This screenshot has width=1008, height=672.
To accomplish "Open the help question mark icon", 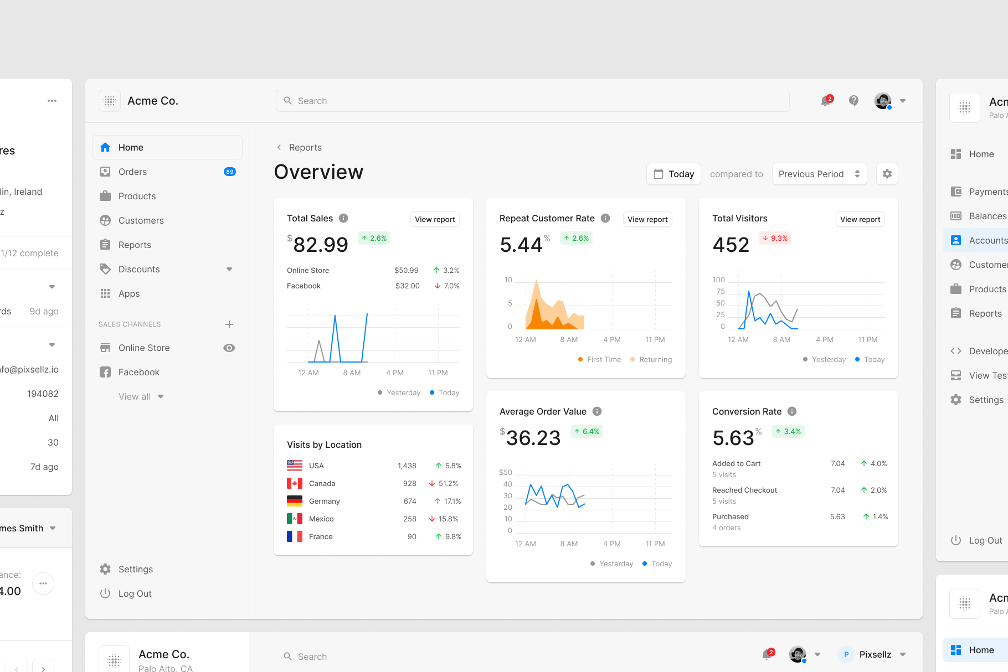I will 853,101.
